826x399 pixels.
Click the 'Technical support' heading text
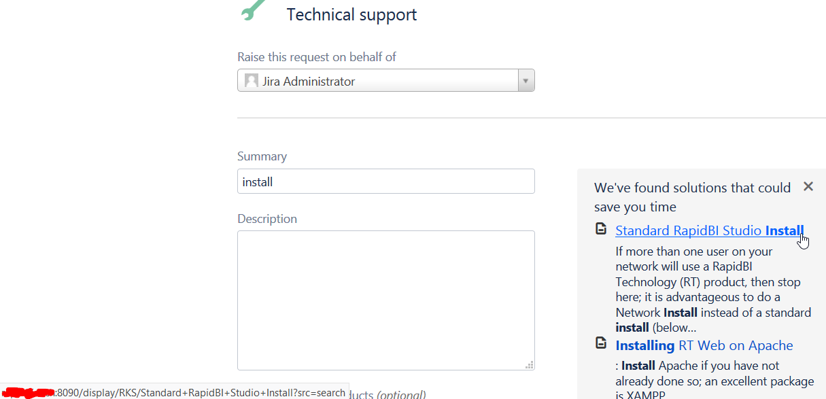[x=351, y=15]
